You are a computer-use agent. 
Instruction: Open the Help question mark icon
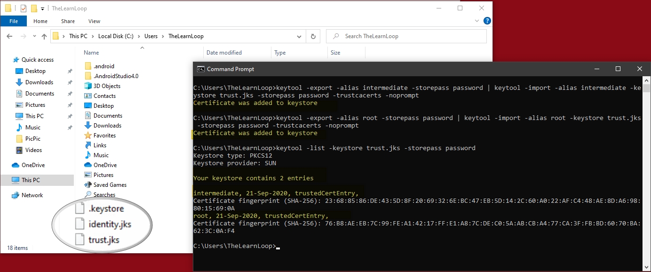487,21
